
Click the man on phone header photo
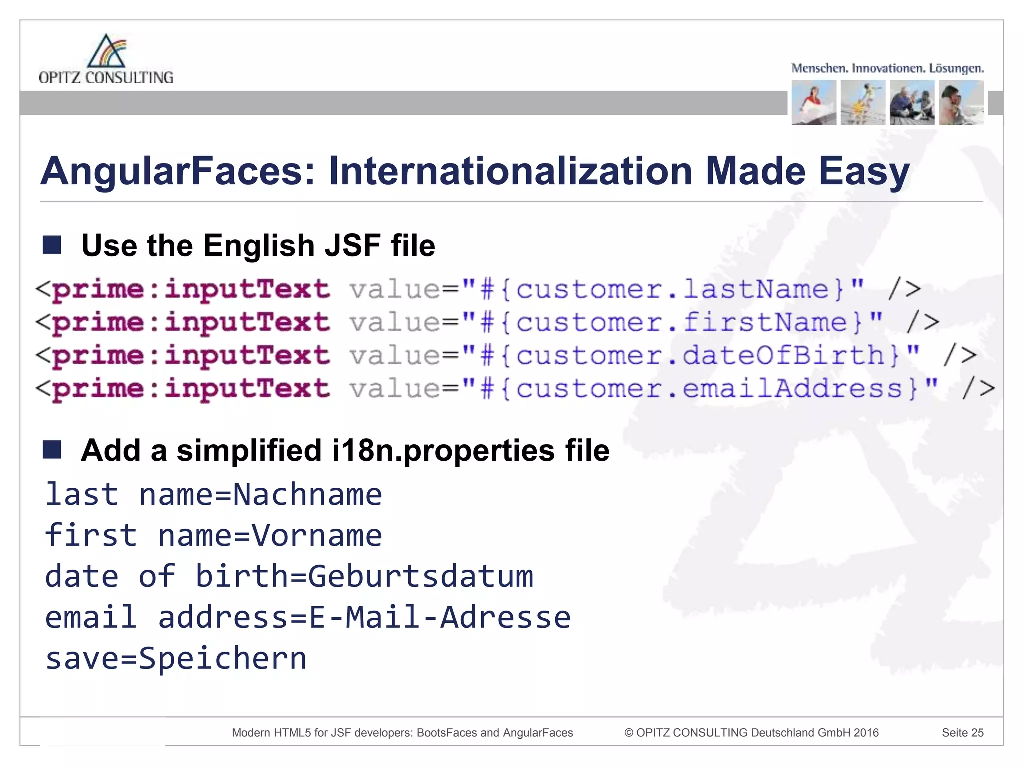pos(961,103)
